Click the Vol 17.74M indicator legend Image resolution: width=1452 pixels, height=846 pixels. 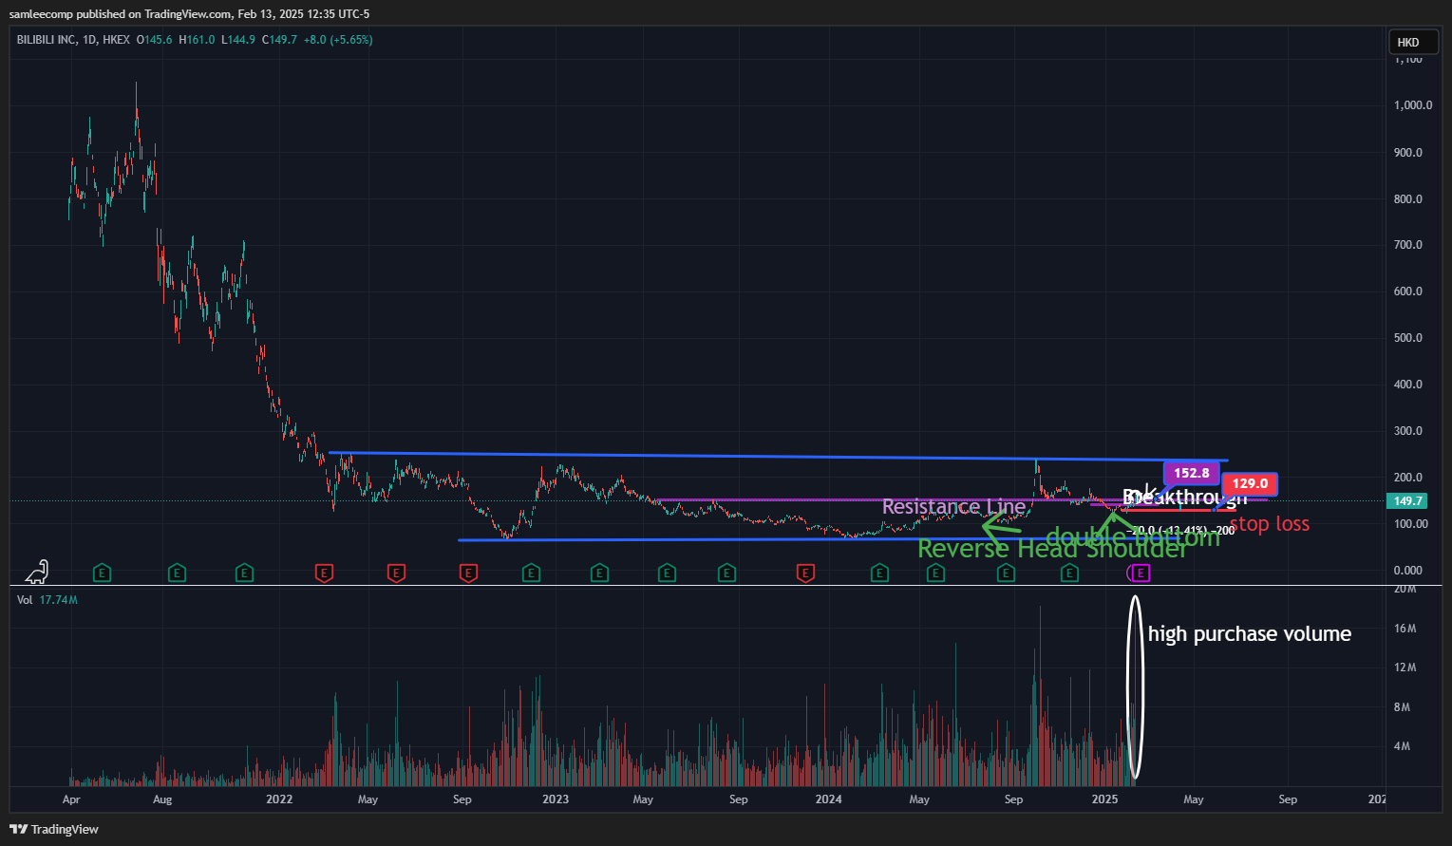coord(47,600)
